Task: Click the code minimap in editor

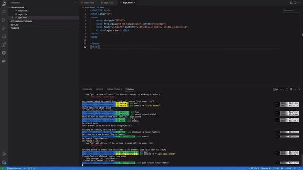Action: click(x=289, y=11)
